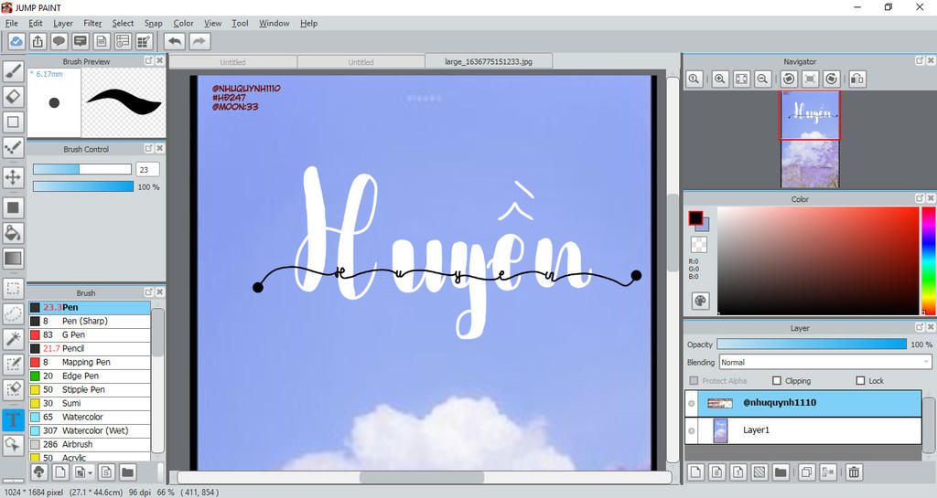
Task: Open the Window menu
Action: pyautogui.click(x=274, y=23)
